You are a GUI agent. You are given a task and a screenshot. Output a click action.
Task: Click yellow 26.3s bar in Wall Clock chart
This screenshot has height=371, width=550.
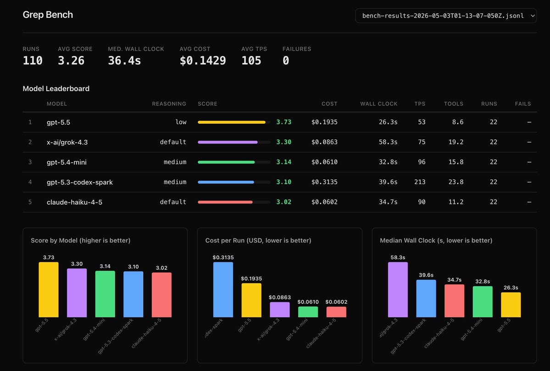pos(511,305)
